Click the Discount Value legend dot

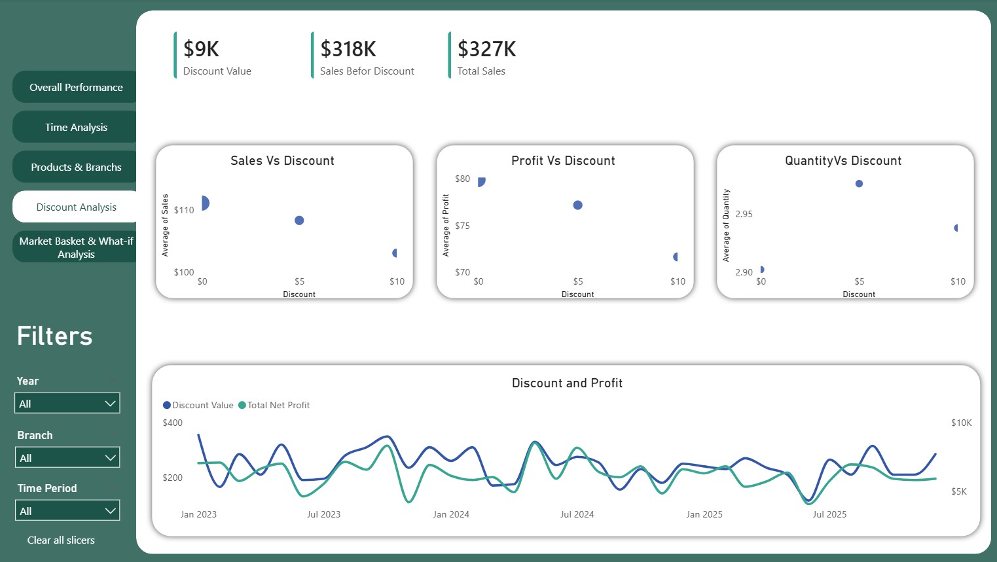point(167,405)
